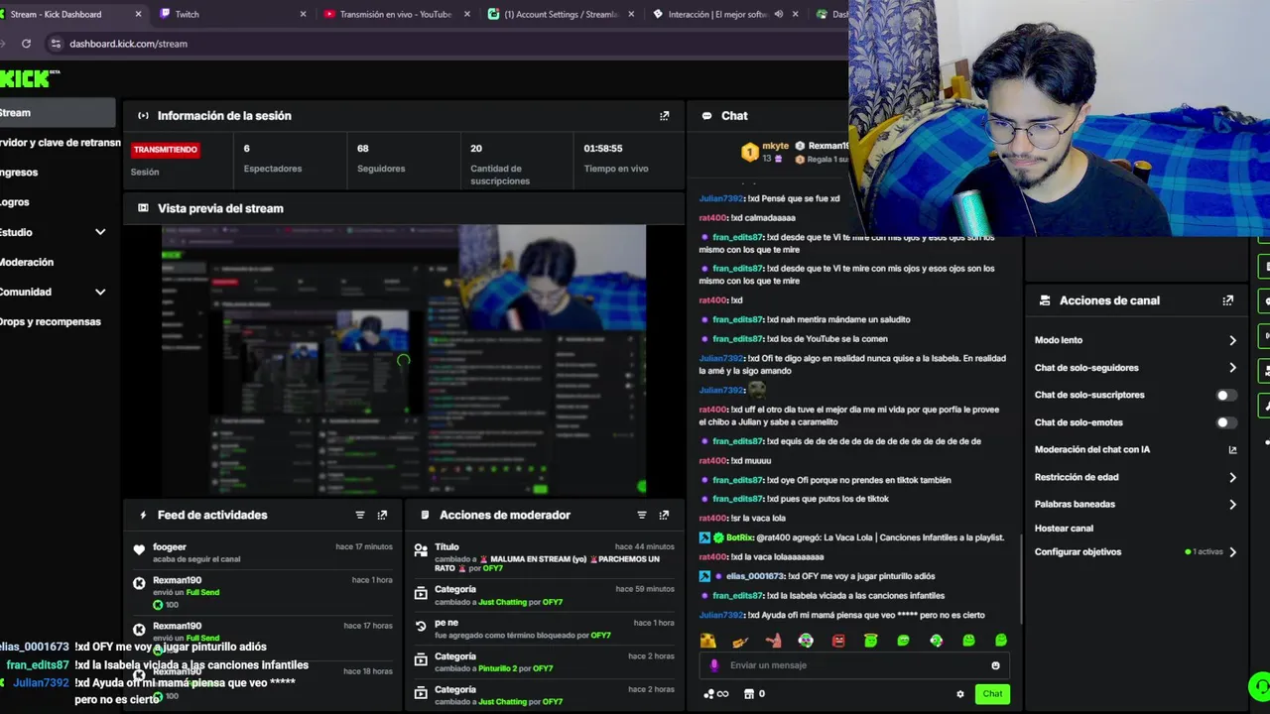Click the TRANSMITIENDO status badge
Image resolution: width=1270 pixels, height=714 pixels.
click(x=166, y=150)
